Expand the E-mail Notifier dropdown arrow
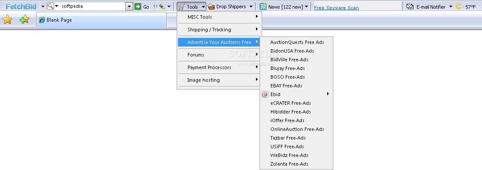 [451, 7]
